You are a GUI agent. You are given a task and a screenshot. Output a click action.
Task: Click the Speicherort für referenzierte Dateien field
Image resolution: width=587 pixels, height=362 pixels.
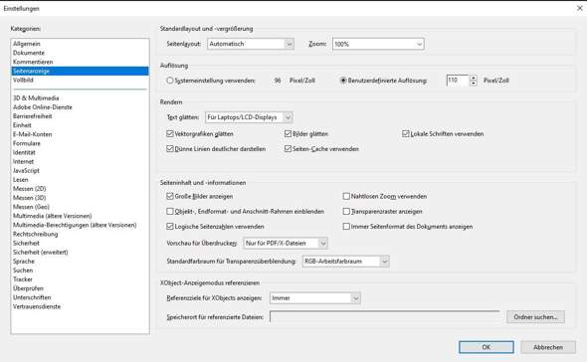384,316
